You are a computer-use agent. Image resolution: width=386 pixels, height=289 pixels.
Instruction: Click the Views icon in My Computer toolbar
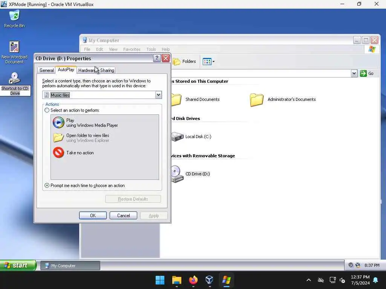tap(207, 61)
